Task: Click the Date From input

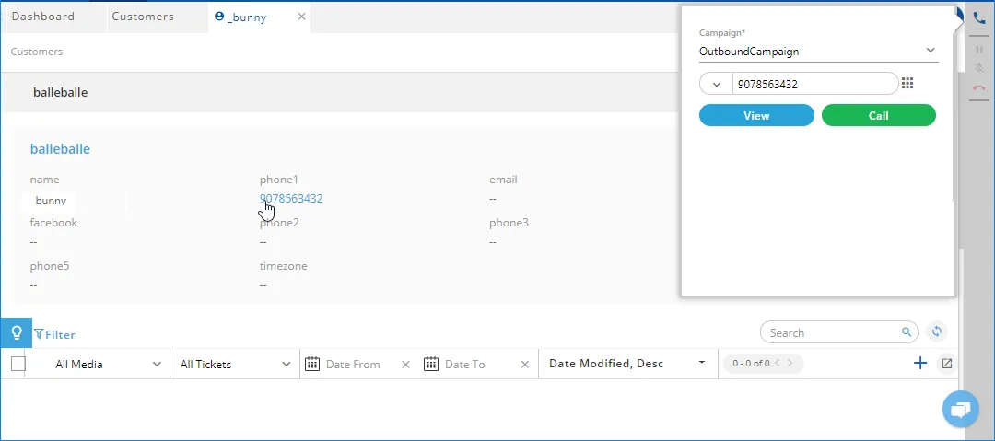Action: point(353,365)
